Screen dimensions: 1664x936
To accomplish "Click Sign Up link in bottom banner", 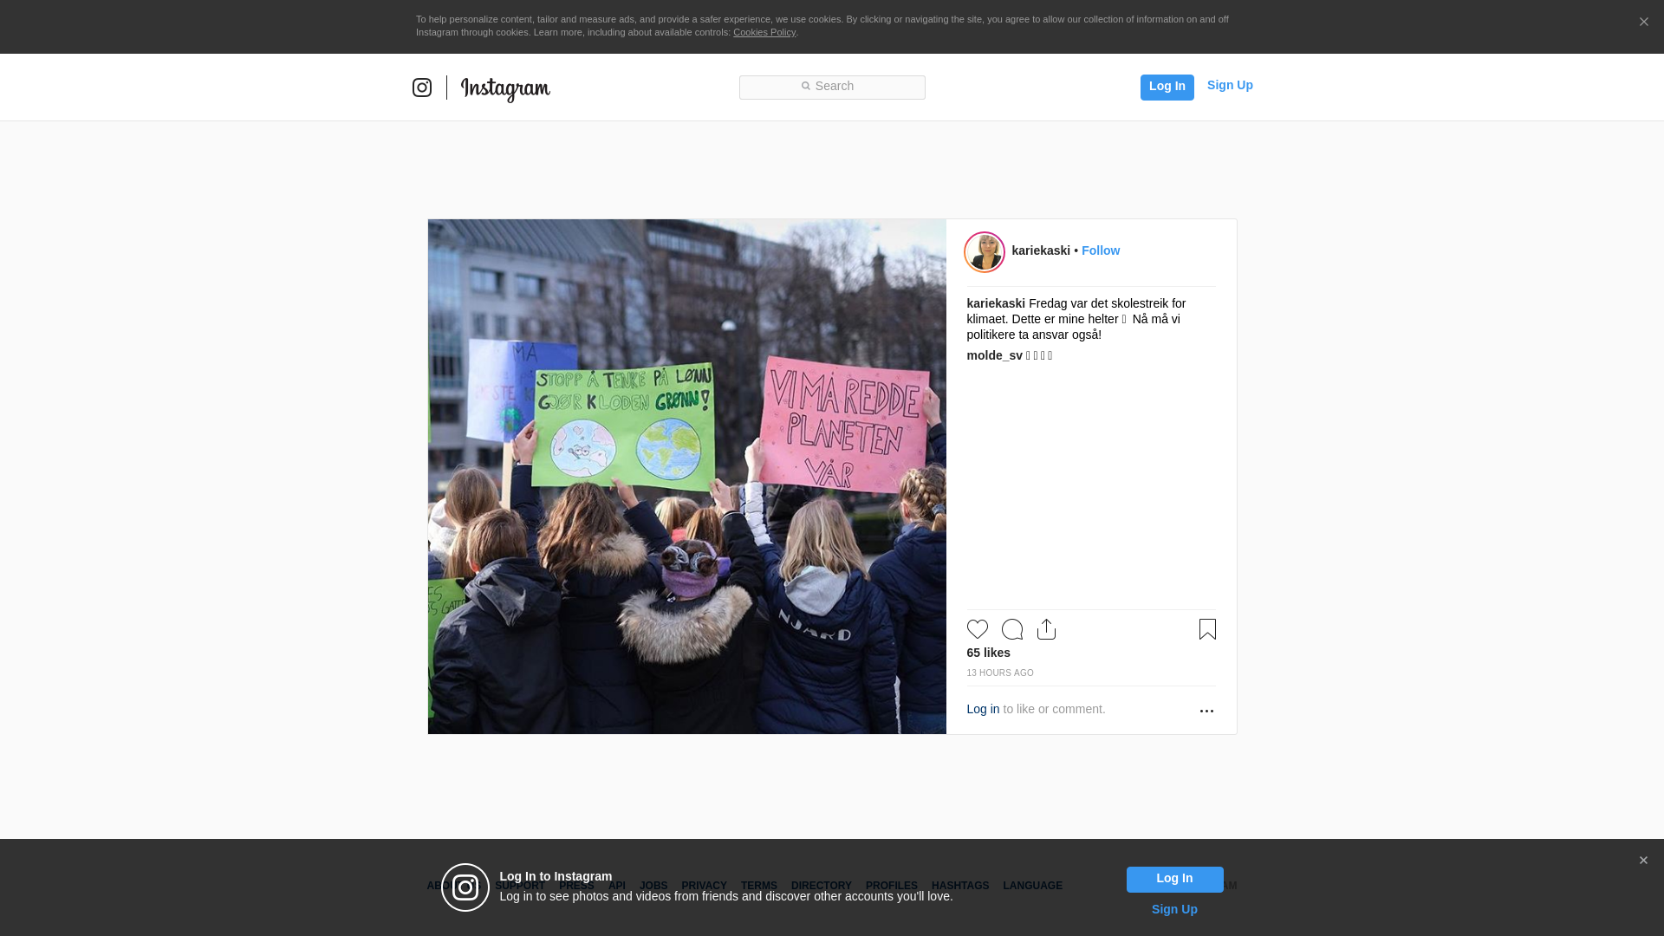I will 1174,909.
